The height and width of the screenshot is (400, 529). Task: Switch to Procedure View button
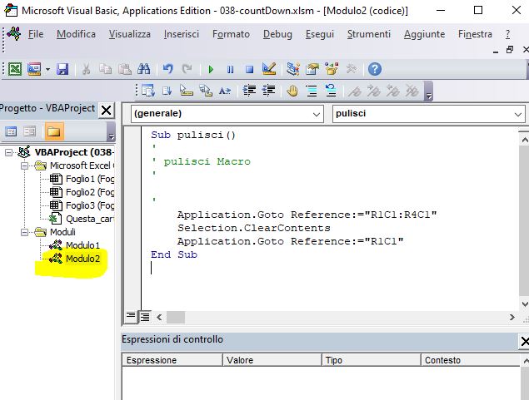(131, 317)
